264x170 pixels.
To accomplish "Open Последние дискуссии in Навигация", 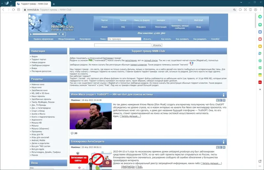I will coord(41,71).
